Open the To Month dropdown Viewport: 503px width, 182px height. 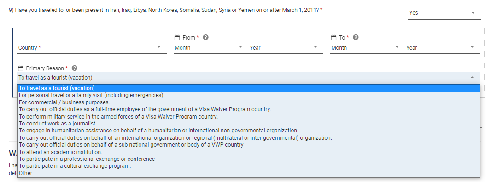[366, 48]
